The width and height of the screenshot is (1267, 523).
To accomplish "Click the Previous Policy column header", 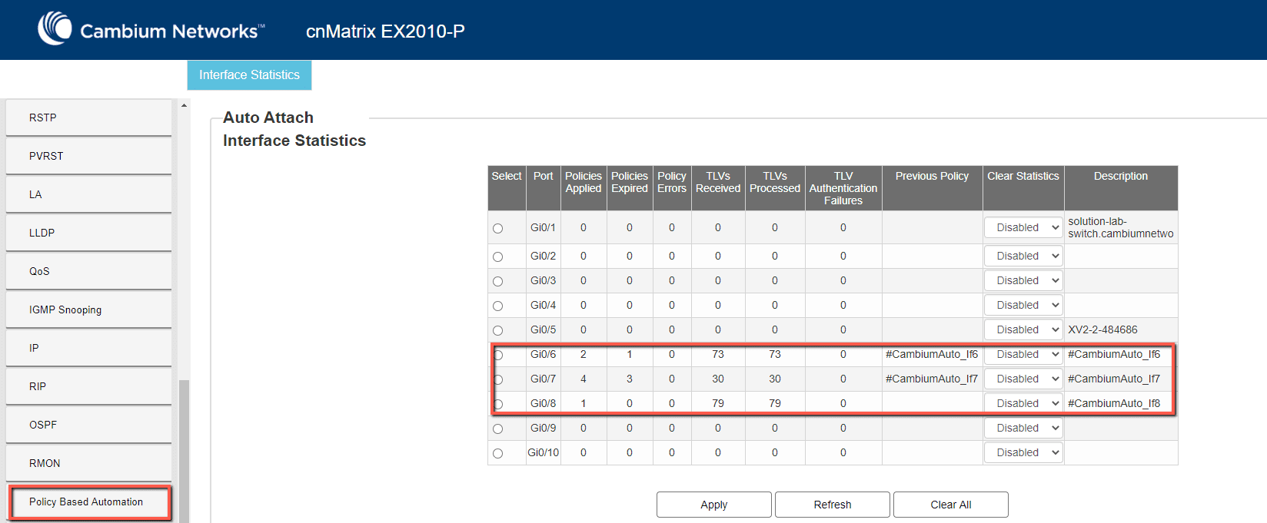I will 932,188.
